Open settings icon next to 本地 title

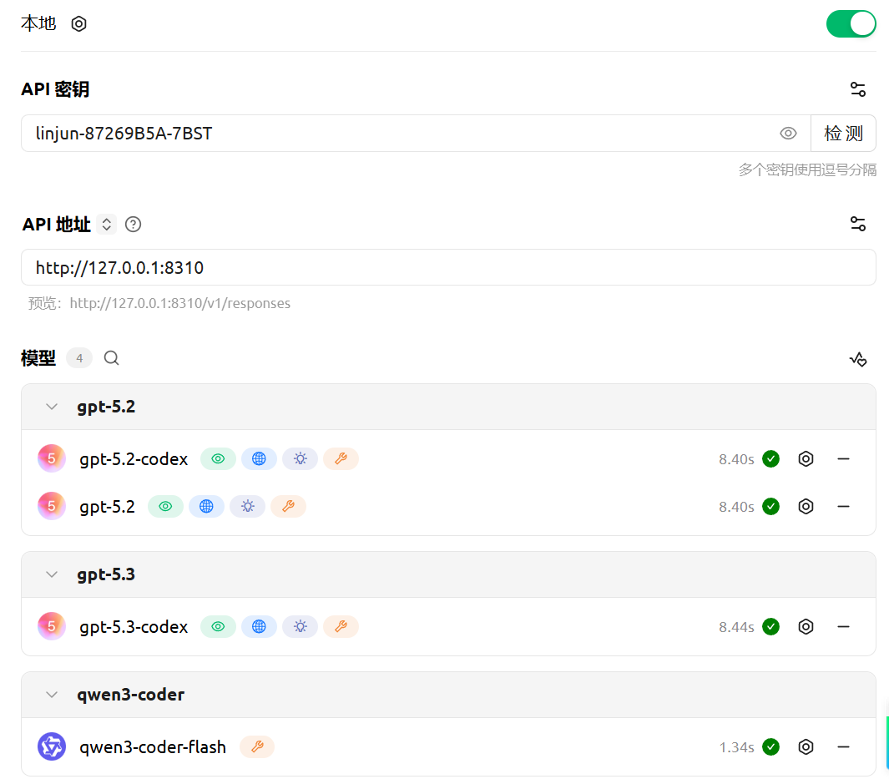78,23
